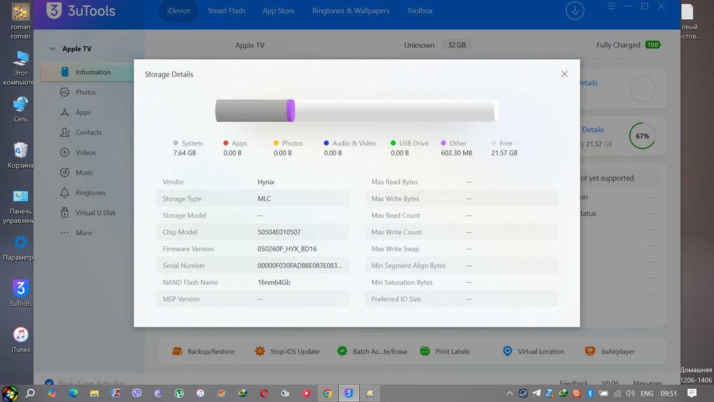Click the Max Read Bytes label
The width and height of the screenshot is (714, 402).
[x=394, y=181]
